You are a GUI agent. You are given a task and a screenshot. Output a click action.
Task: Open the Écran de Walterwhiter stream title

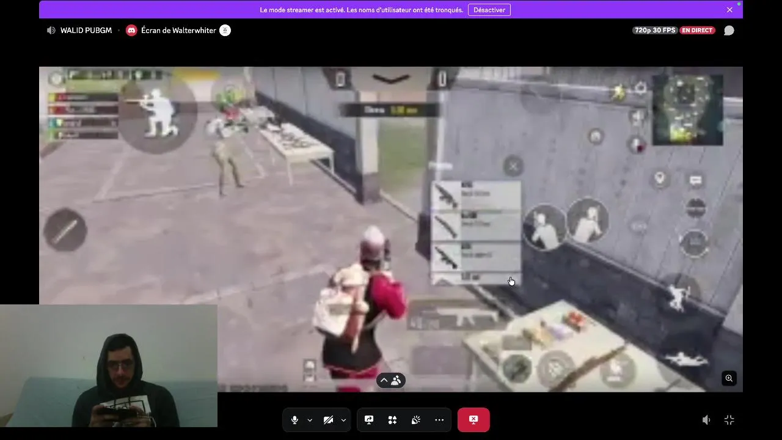(178, 30)
